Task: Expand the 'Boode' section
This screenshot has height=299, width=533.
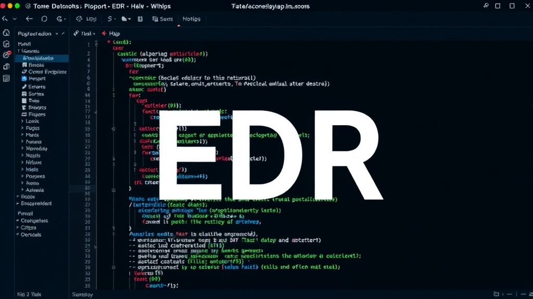Action: click(18, 197)
